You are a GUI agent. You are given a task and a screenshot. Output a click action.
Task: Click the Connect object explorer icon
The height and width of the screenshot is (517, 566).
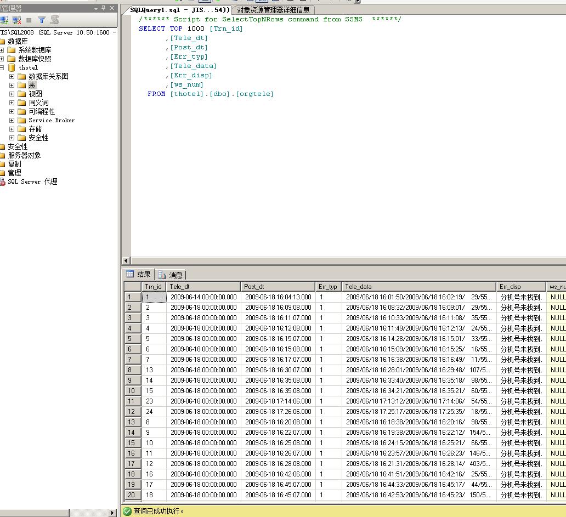click(4, 20)
